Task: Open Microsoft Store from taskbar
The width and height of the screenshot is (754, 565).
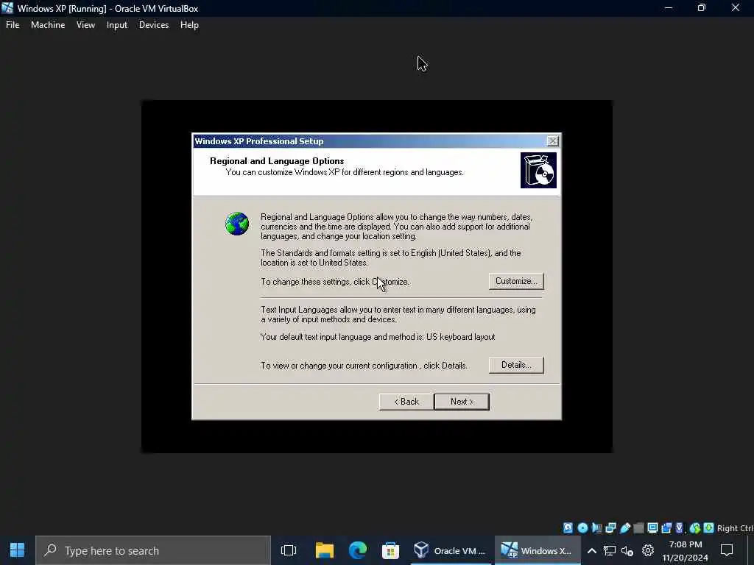Action: tap(390, 550)
